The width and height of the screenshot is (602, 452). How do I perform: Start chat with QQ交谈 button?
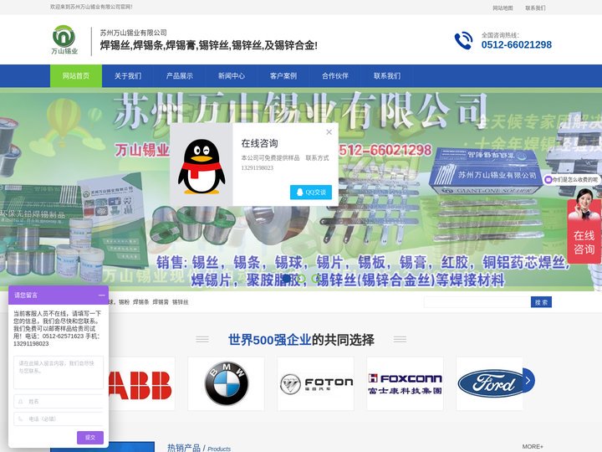[x=311, y=193]
